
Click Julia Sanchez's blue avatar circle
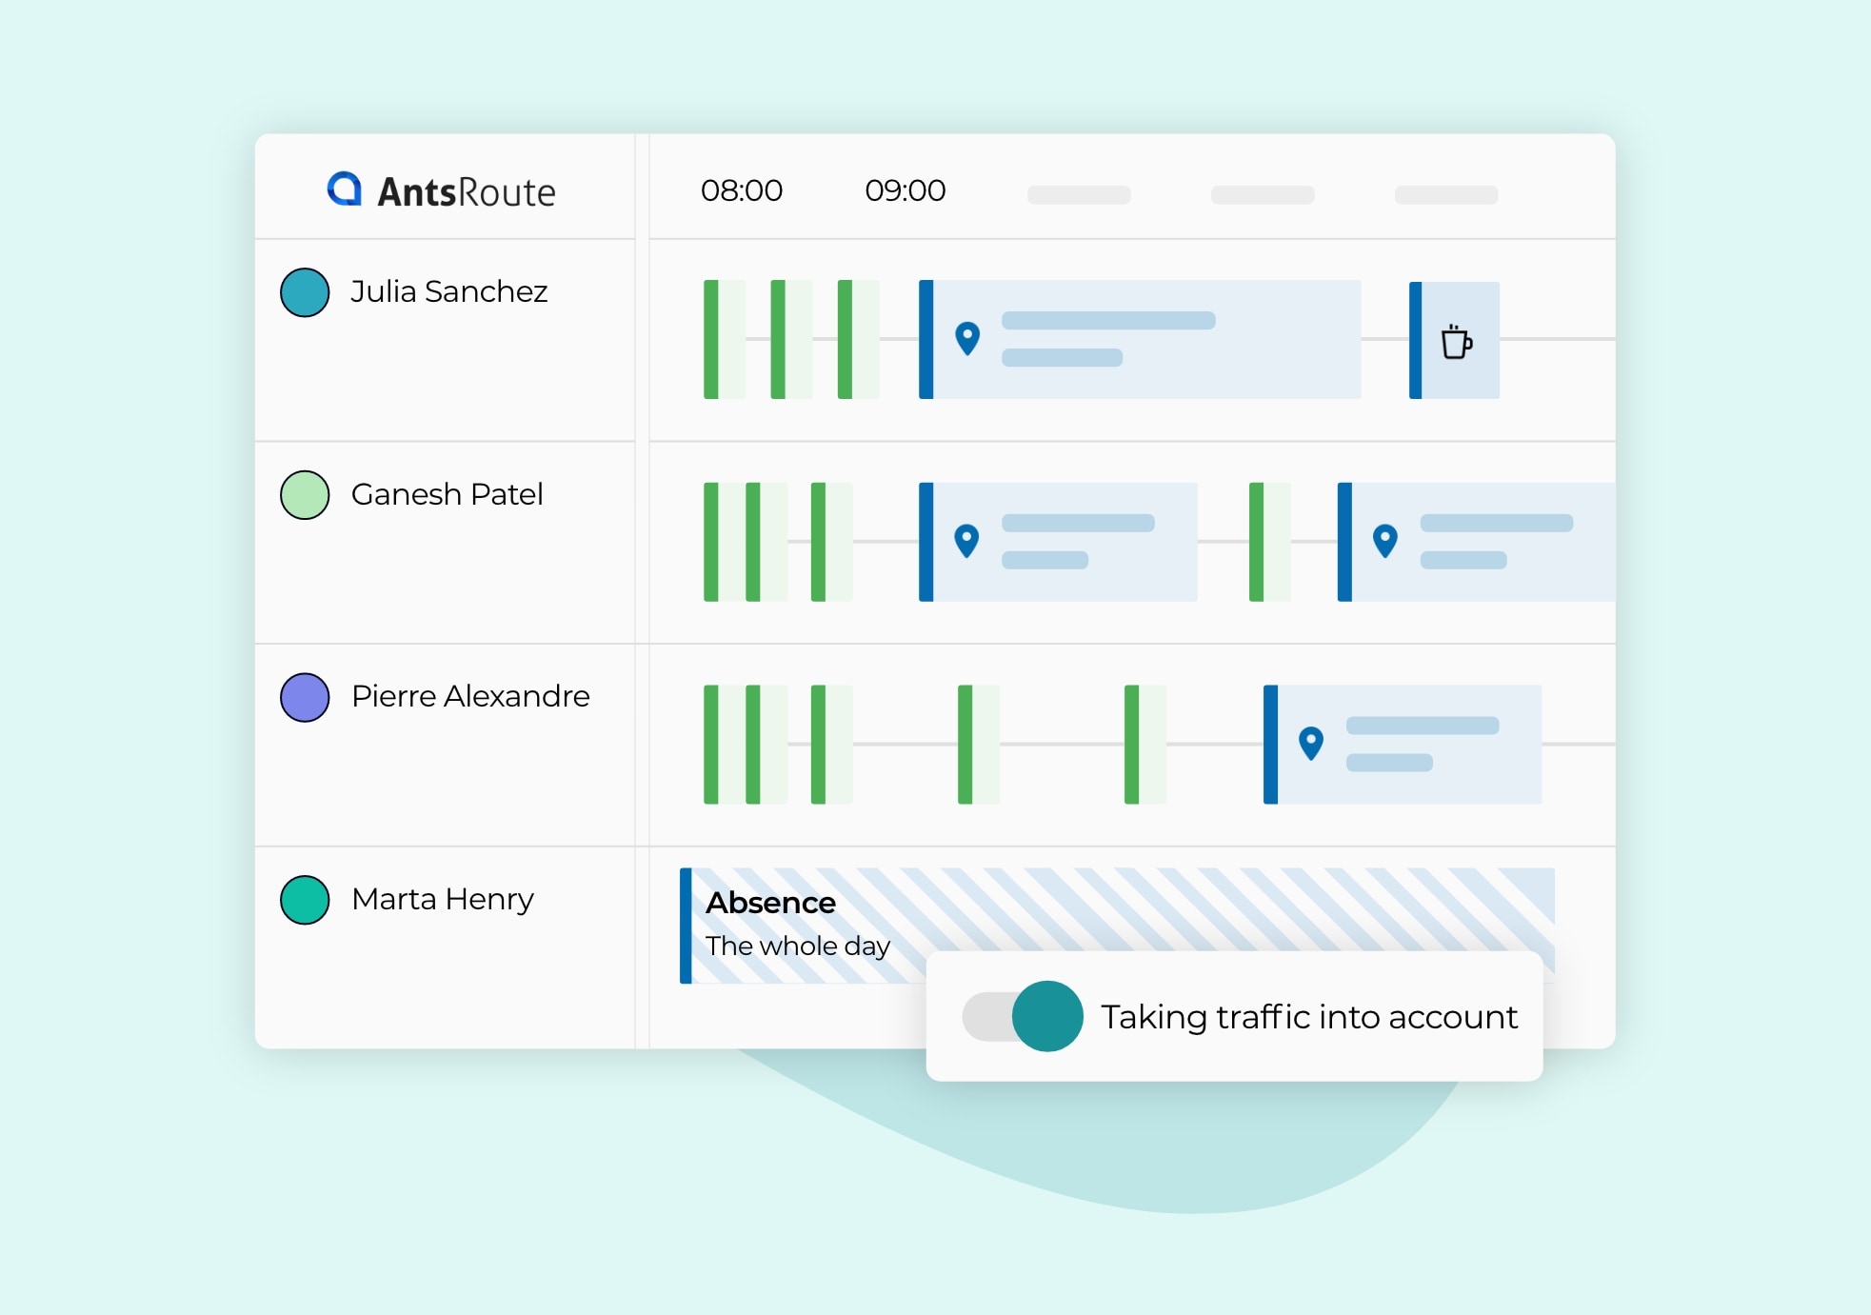click(x=305, y=291)
